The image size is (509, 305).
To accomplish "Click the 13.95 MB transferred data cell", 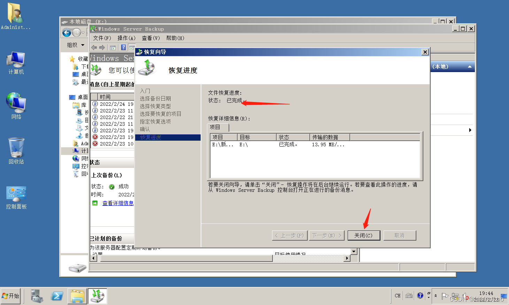I will point(328,144).
